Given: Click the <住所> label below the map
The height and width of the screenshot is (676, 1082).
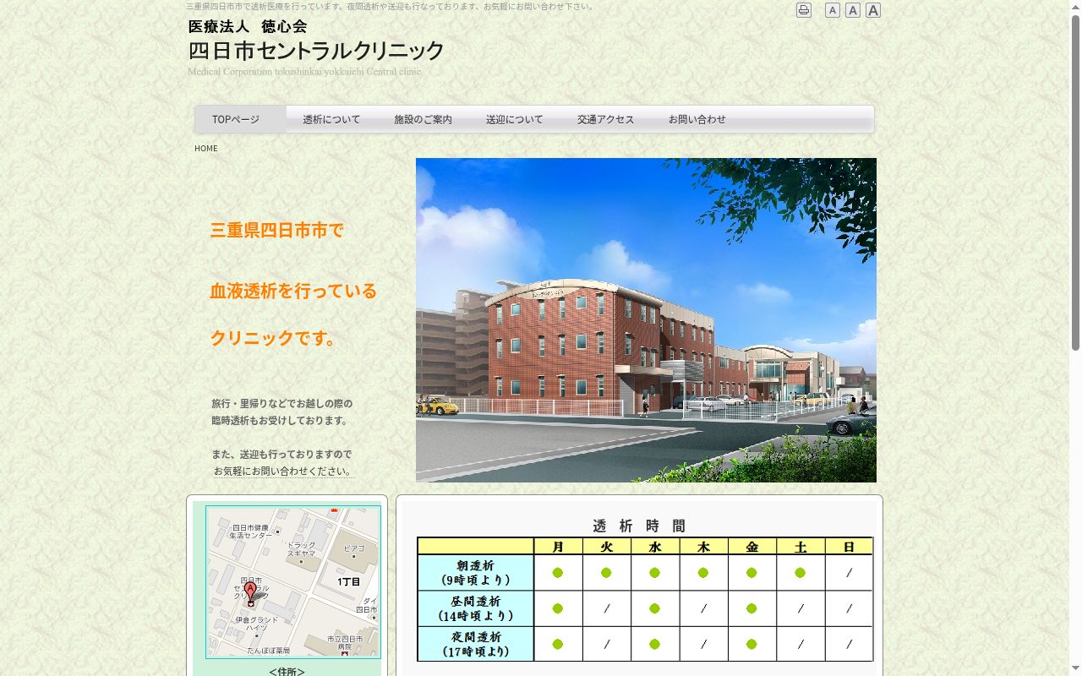Looking at the screenshot, I should [287, 672].
